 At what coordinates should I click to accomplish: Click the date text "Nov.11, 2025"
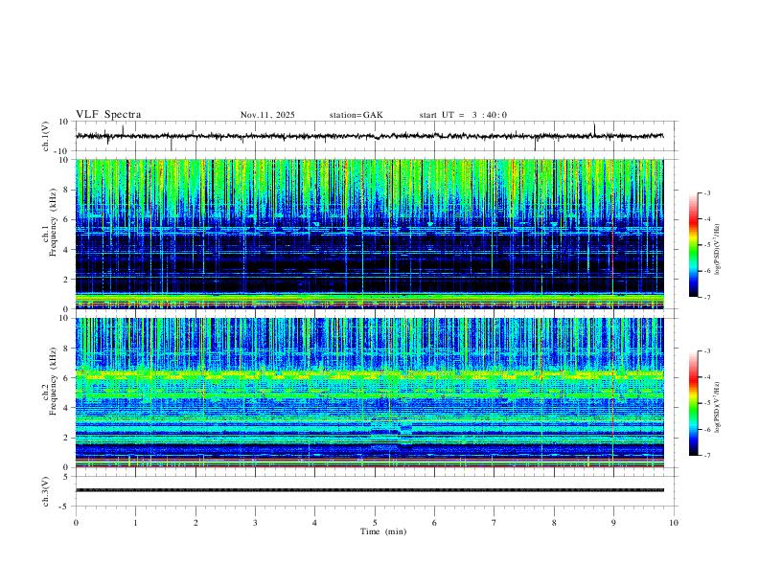(x=267, y=115)
